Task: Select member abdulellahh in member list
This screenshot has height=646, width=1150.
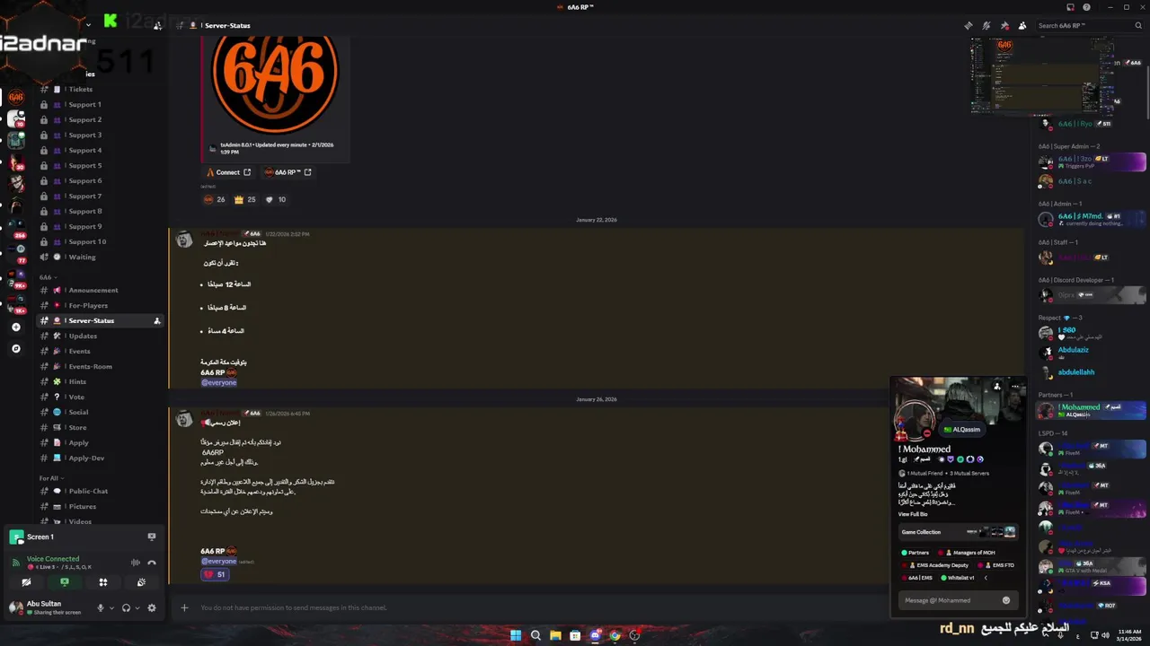Action: click(1092, 372)
